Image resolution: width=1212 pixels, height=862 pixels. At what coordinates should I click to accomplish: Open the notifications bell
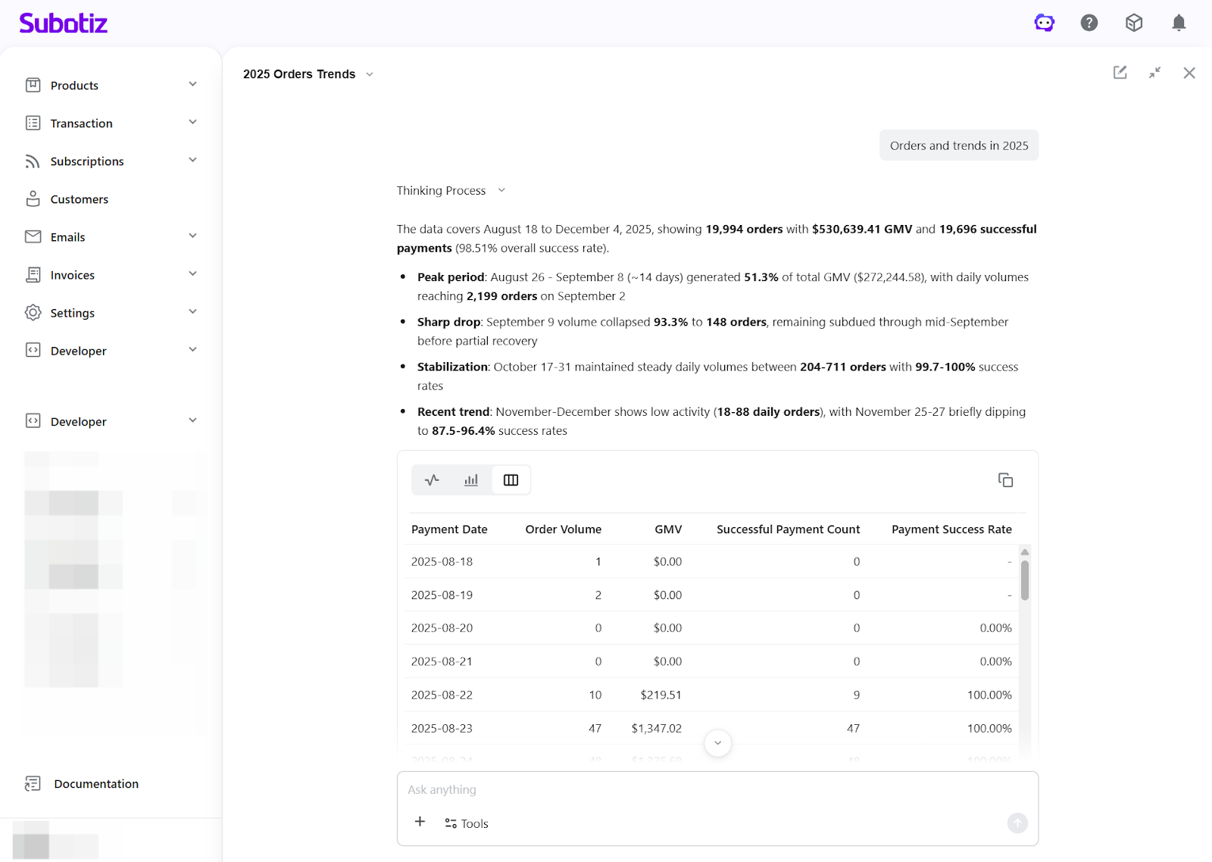[x=1179, y=23]
